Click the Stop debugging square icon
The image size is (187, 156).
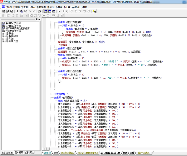click(63, 11)
